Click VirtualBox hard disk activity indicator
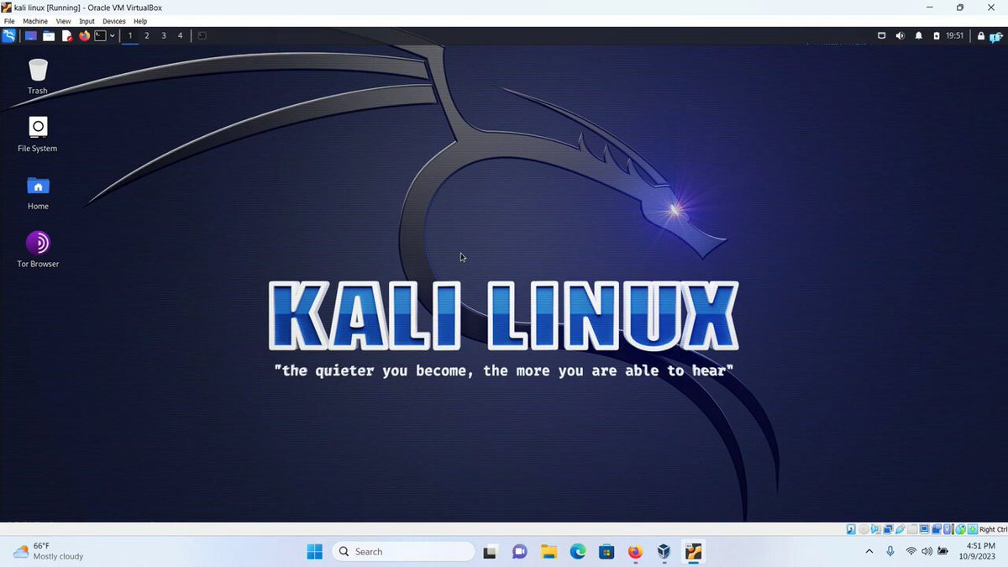Image resolution: width=1008 pixels, height=567 pixels. tap(851, 529)
